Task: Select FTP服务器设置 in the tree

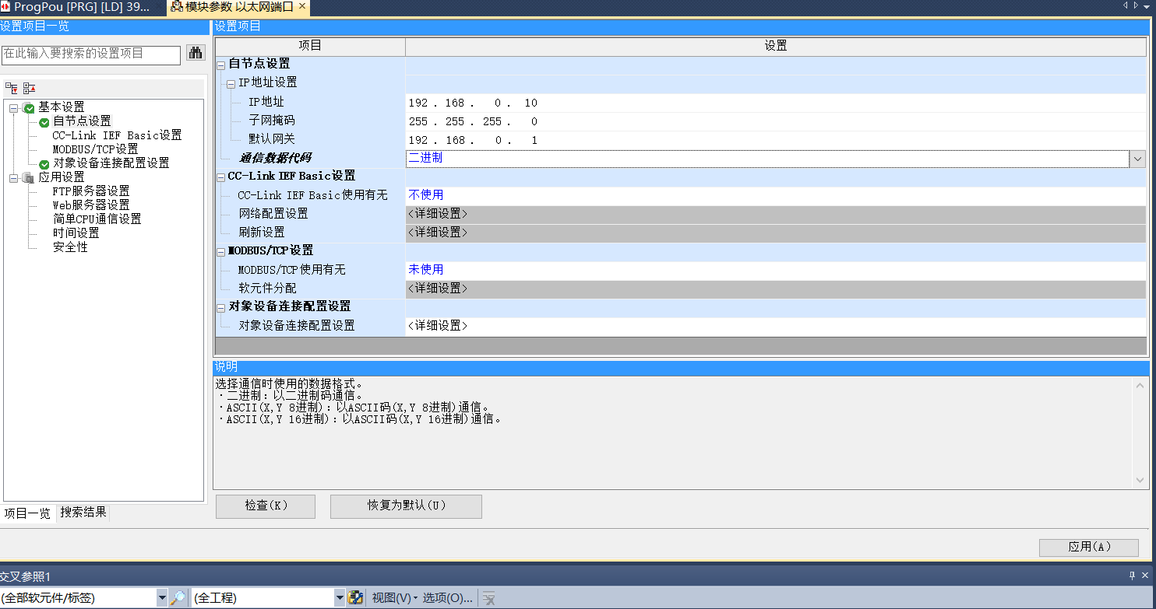Action: click(x=91, y=191)
